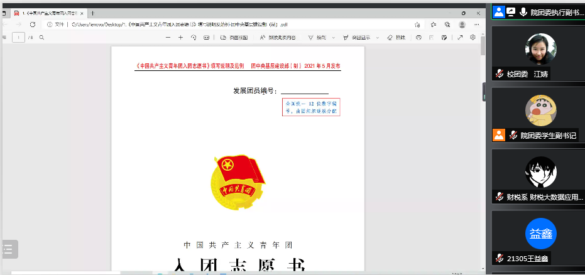The height and width of the screenshot is (275, 585).
Task: Click the PDF zoom in plus icon
Action: coord(180,37)
